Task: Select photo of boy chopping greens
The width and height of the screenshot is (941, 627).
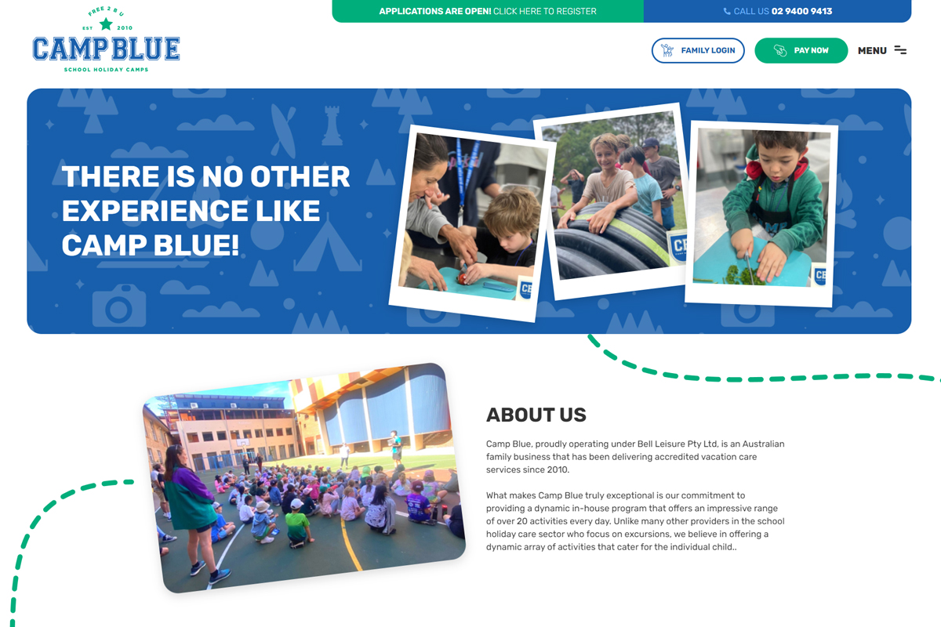Action: [762, 210]
